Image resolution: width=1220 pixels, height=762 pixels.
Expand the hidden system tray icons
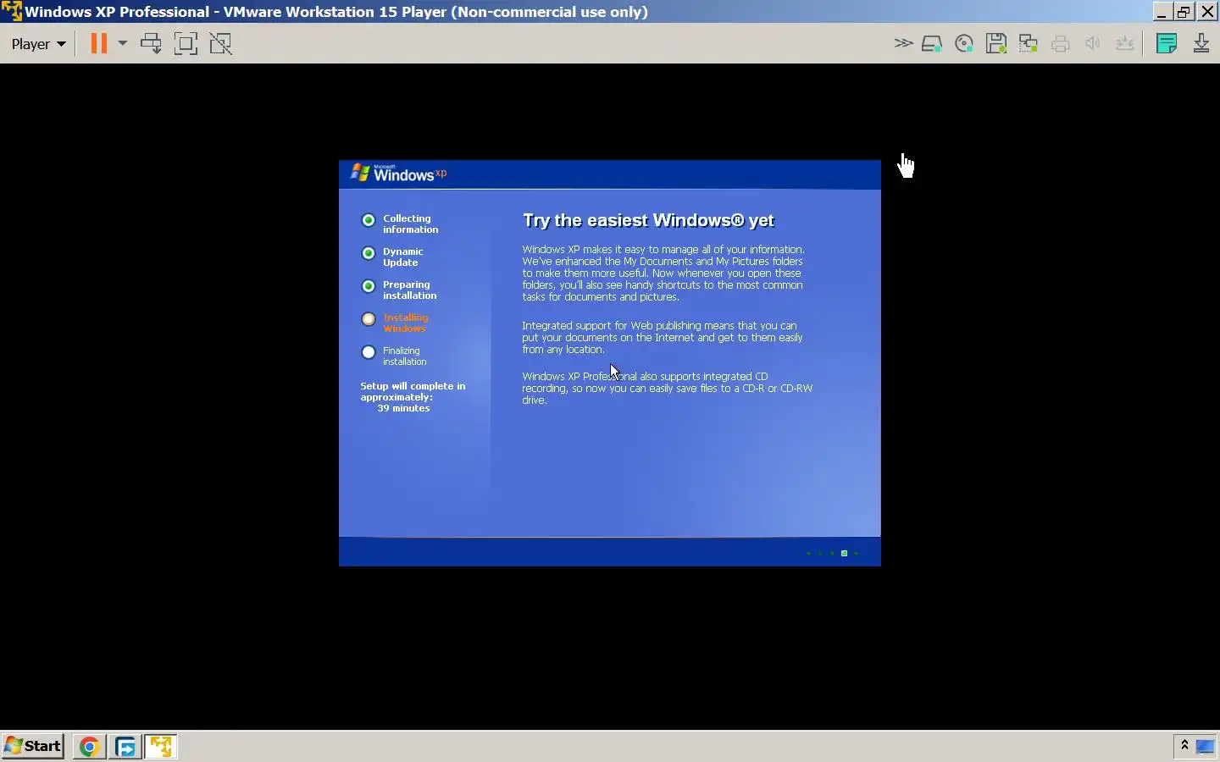[1184, 745]
